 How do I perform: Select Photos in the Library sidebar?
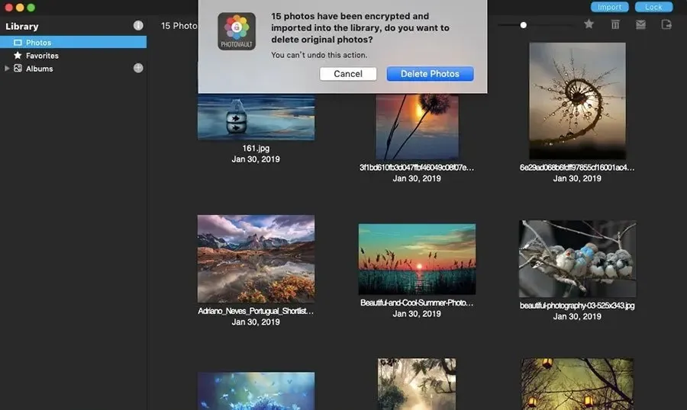(x=73, y=43)
